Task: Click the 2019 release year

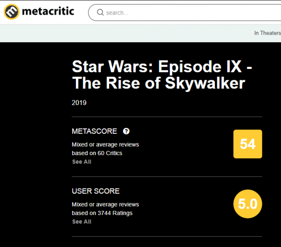Action: [x=79, y=103]
